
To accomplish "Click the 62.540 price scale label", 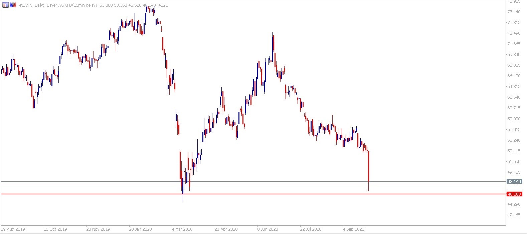I will [514, 97].
